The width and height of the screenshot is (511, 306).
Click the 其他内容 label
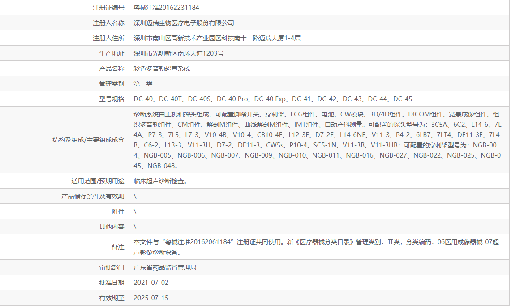[112, 227]
